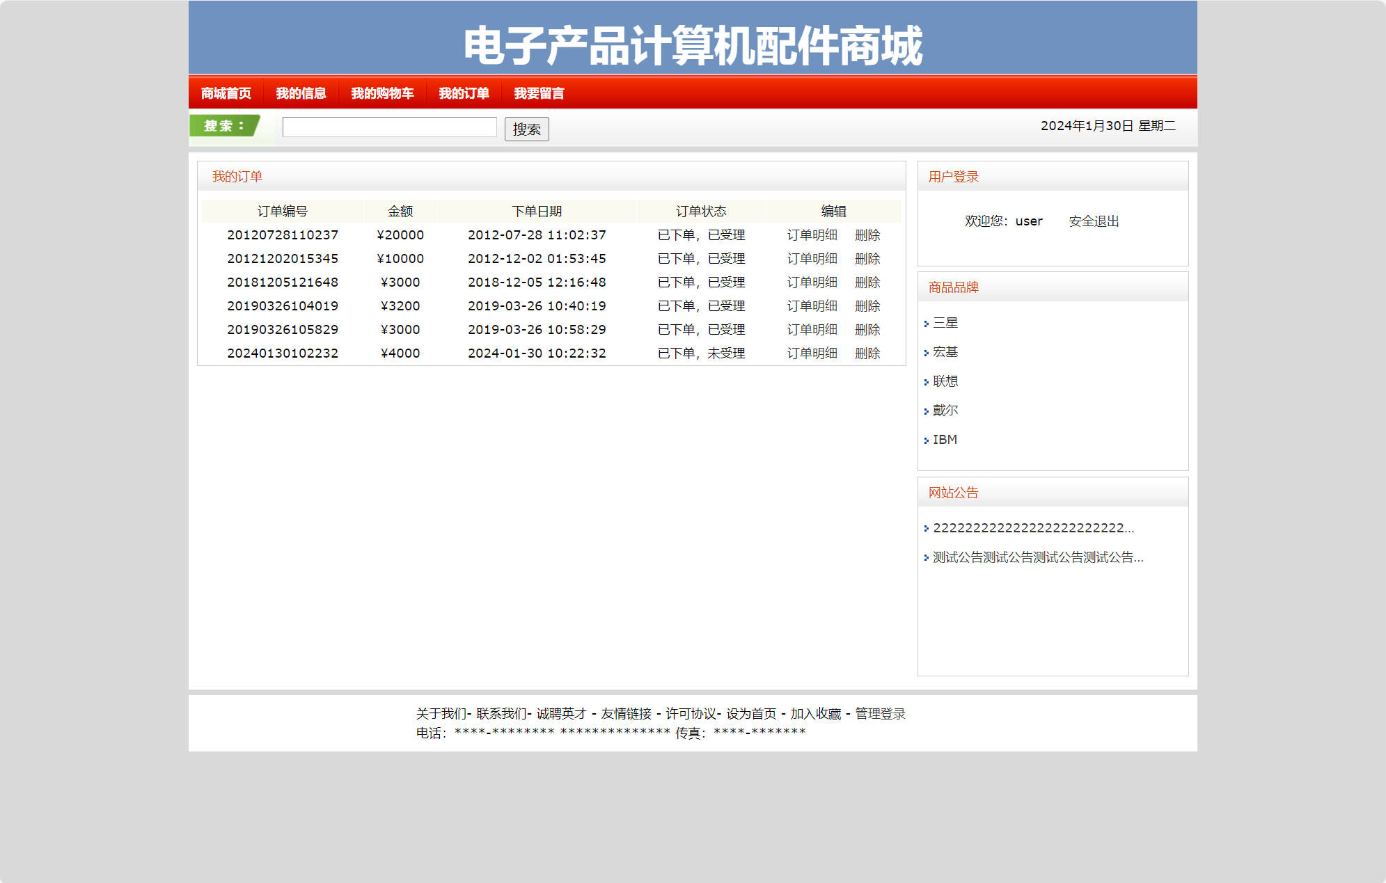Click the arrow icon before the 222... announcement
1386x883 pixels.
click(x=927, y=528)
